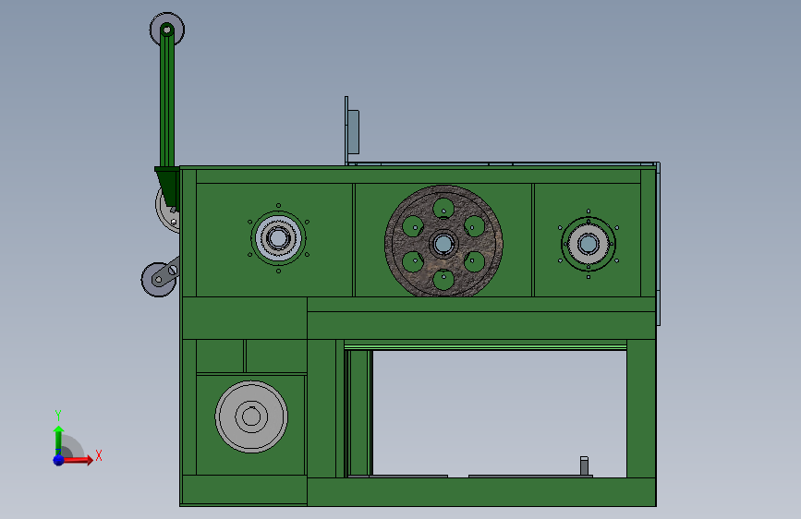Viewport: 801px width, 519px height.
Task: Click the green Y axis arrow of triad
Action: pyautogui.click(x=58, y=441)
